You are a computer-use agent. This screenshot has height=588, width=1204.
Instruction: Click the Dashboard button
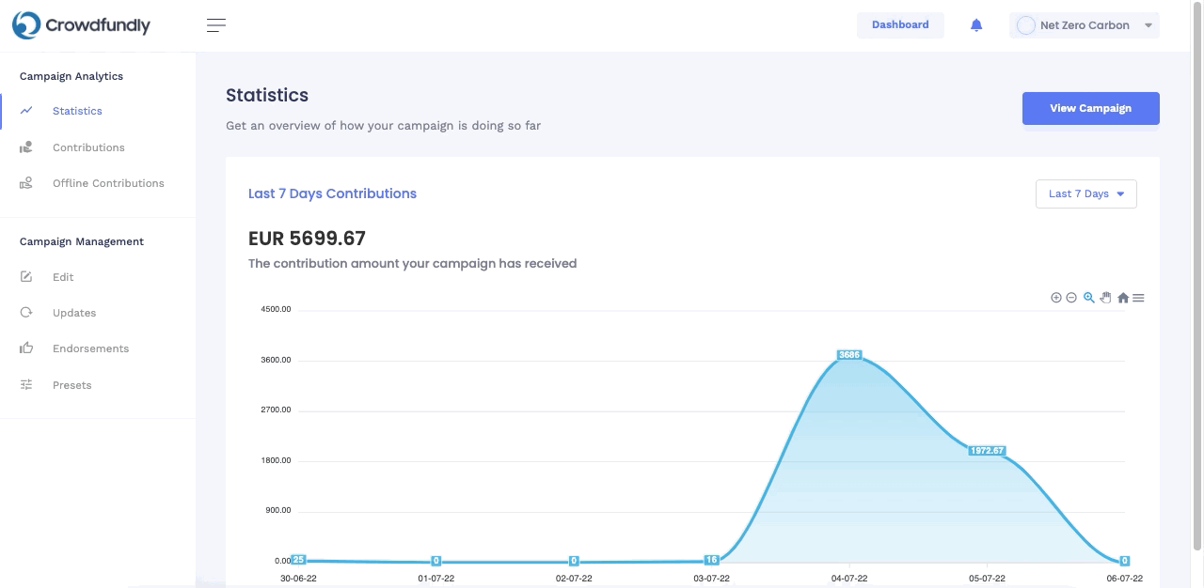point(900,25)
